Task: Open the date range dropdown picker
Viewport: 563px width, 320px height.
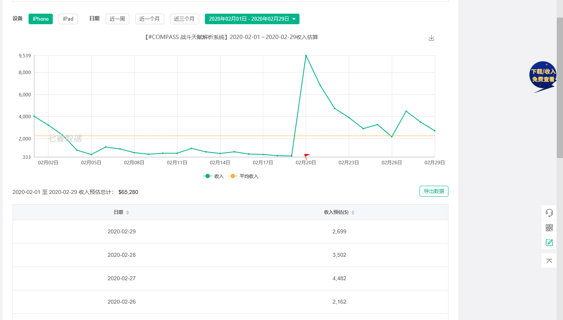Action: click(x=252, y=19)
